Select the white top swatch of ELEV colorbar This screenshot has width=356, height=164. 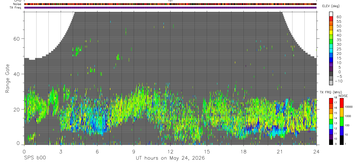tap(331, 14)
